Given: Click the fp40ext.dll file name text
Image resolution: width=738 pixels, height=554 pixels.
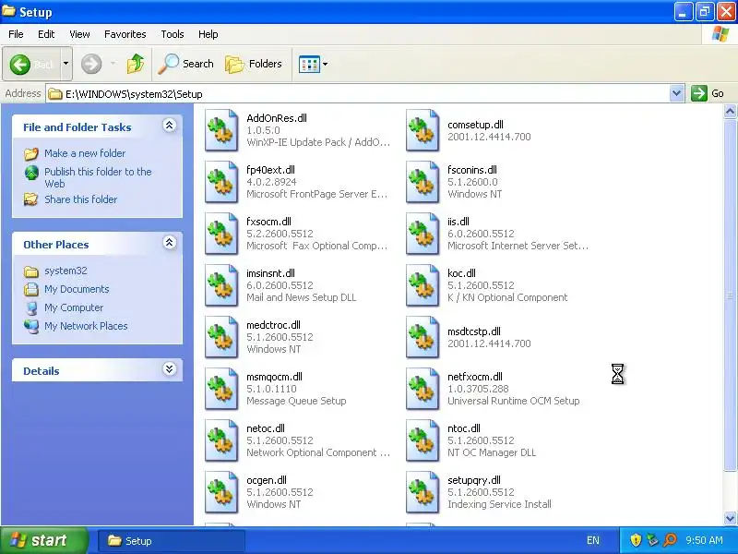Looking at the screenshot, I should coord(270,170).
